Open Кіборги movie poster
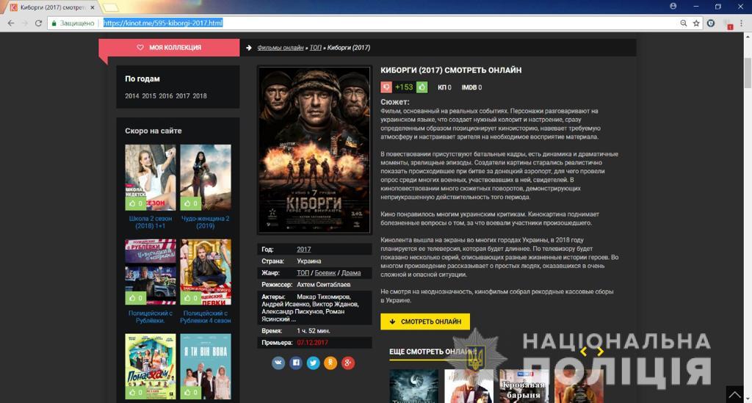 tap(314, 150)
